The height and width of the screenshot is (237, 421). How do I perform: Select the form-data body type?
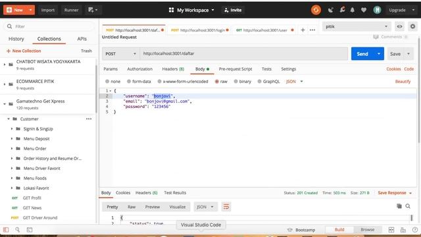click(x=129, y=82)
